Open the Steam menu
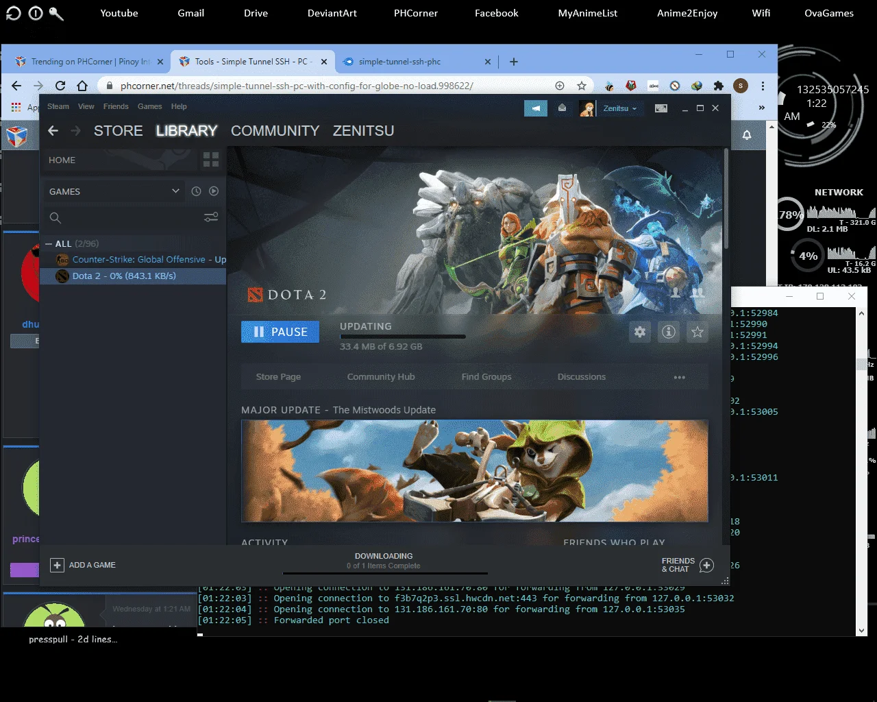Viewport: 877px width, 702px height. click(x=58, y=106)
